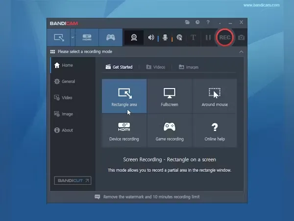
Task: Open the Home section in sidebar
Action: coord(73,65)
